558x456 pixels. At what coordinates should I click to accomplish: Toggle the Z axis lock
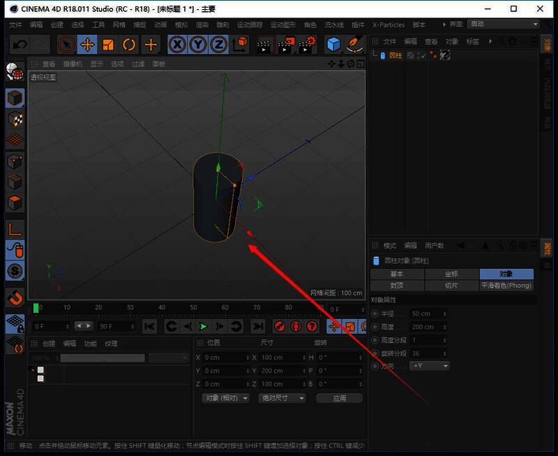pyautogui.click(x=218, y=45)
